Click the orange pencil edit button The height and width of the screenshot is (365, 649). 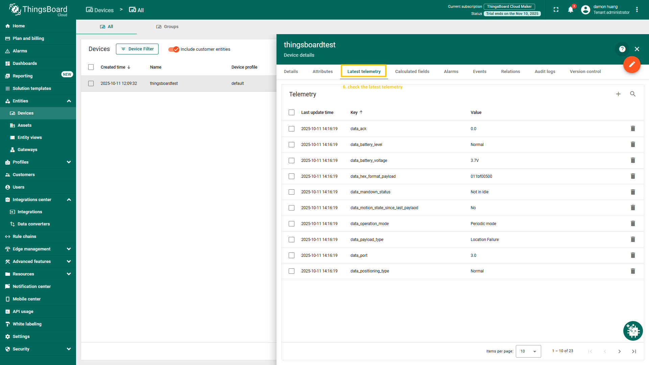pos(632,64)
